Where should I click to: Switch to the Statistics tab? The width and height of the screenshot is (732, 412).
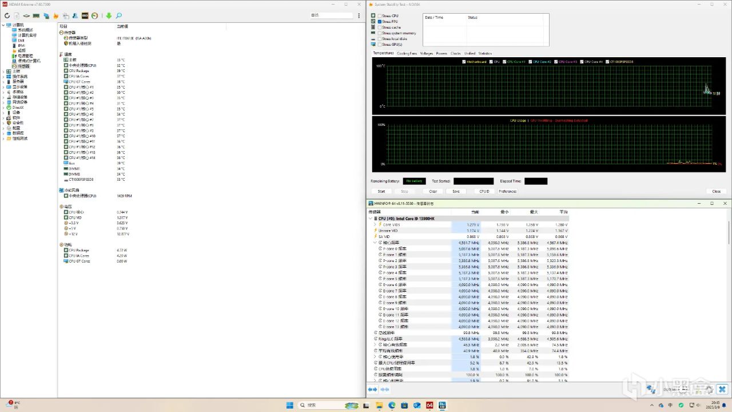point(485,53)
